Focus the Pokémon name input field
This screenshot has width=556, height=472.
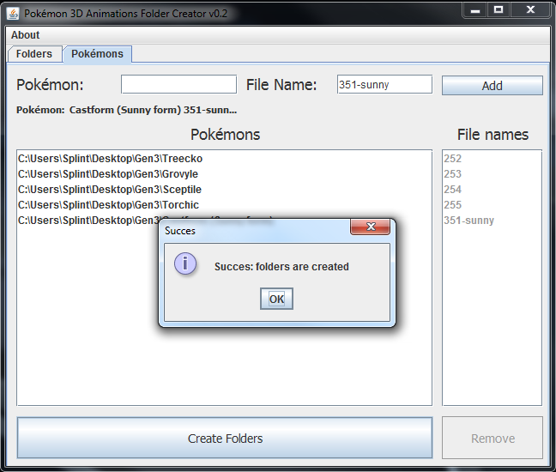[178, 84]
